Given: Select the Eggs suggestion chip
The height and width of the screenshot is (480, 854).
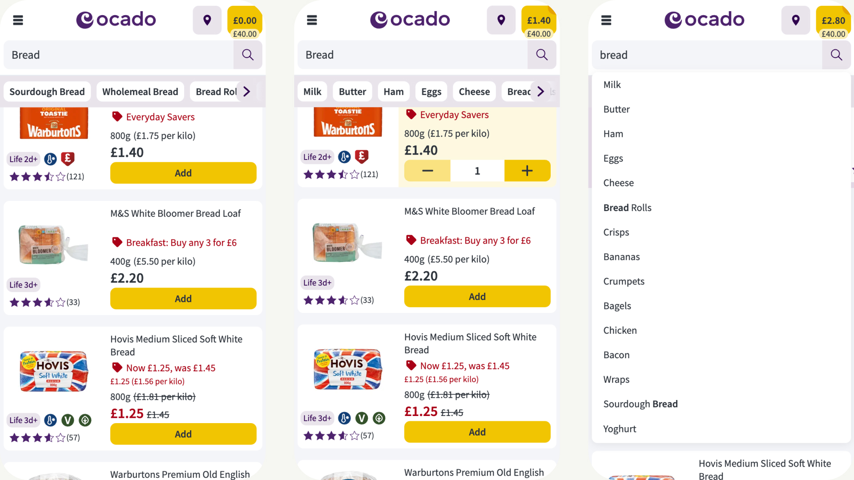Looking at the screenshot, I should click(431, 92).
